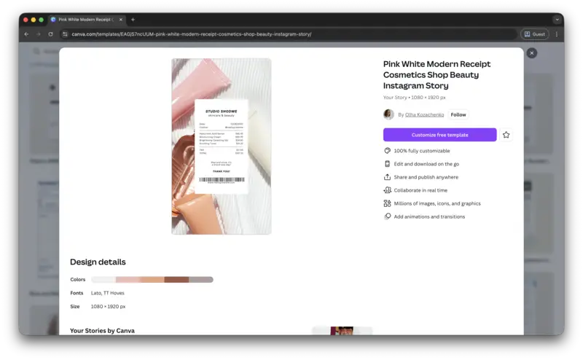
Task: Open the Guest profile menu
Action: [x=535, y=34]
